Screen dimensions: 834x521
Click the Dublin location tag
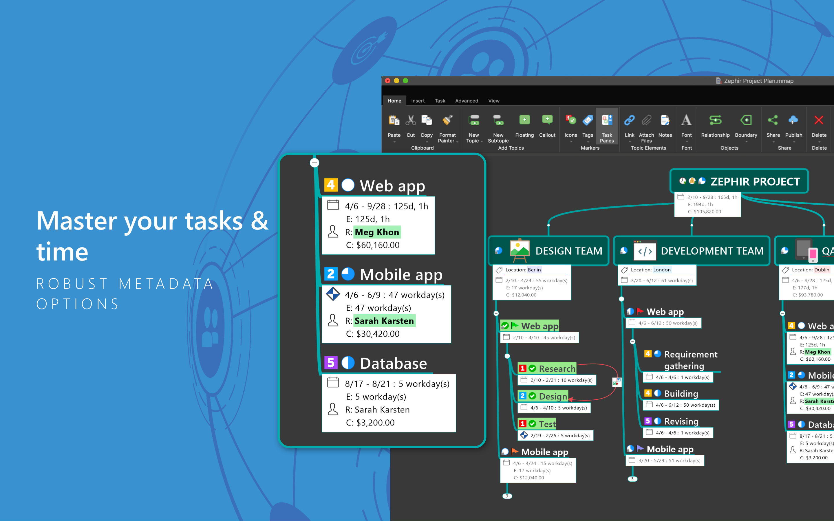(822, 270)
